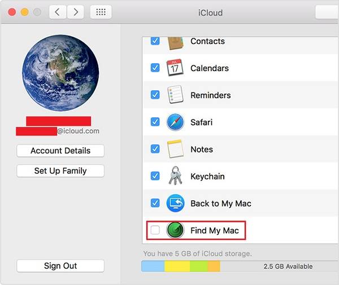
Task: Click the blue segment of storage bar
Action: [153, 266]
